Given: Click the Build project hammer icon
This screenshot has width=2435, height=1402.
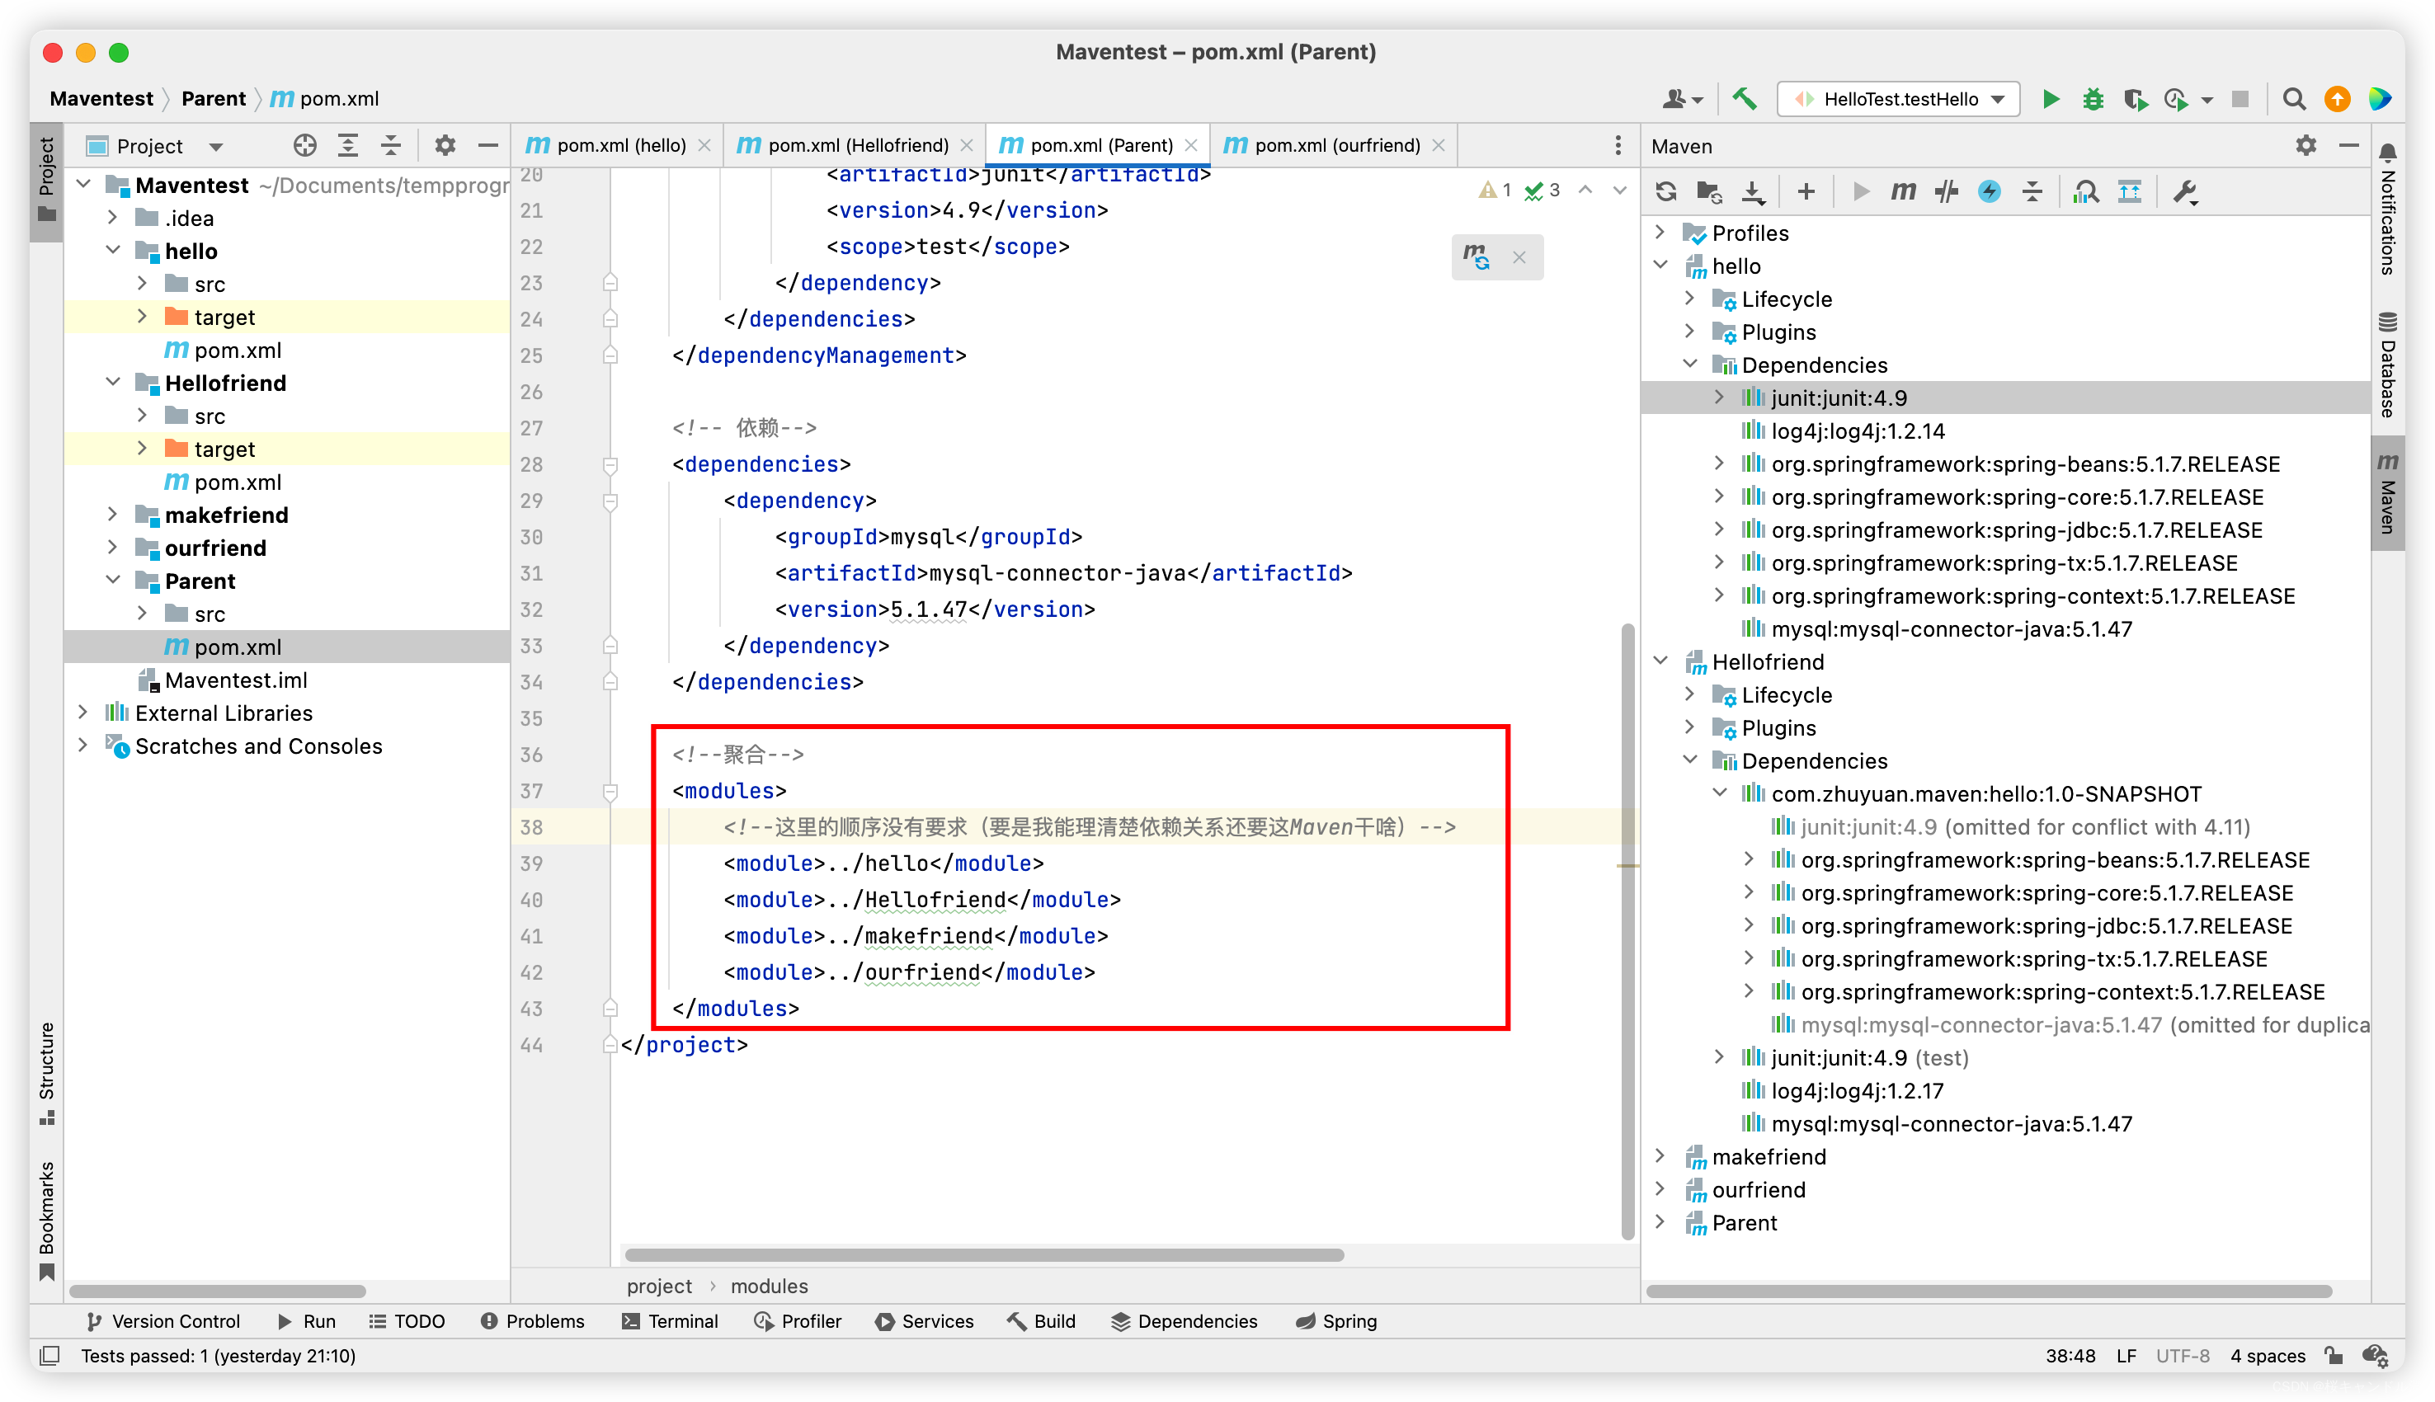Looking at the screenshot, I should (1744, 98).
